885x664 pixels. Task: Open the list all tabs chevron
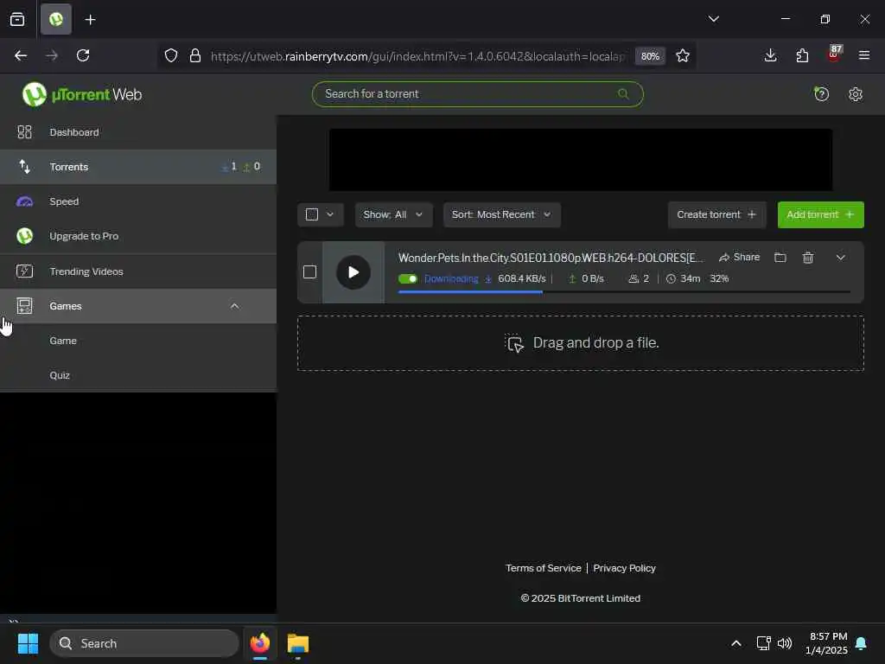[x=713, y=19]
